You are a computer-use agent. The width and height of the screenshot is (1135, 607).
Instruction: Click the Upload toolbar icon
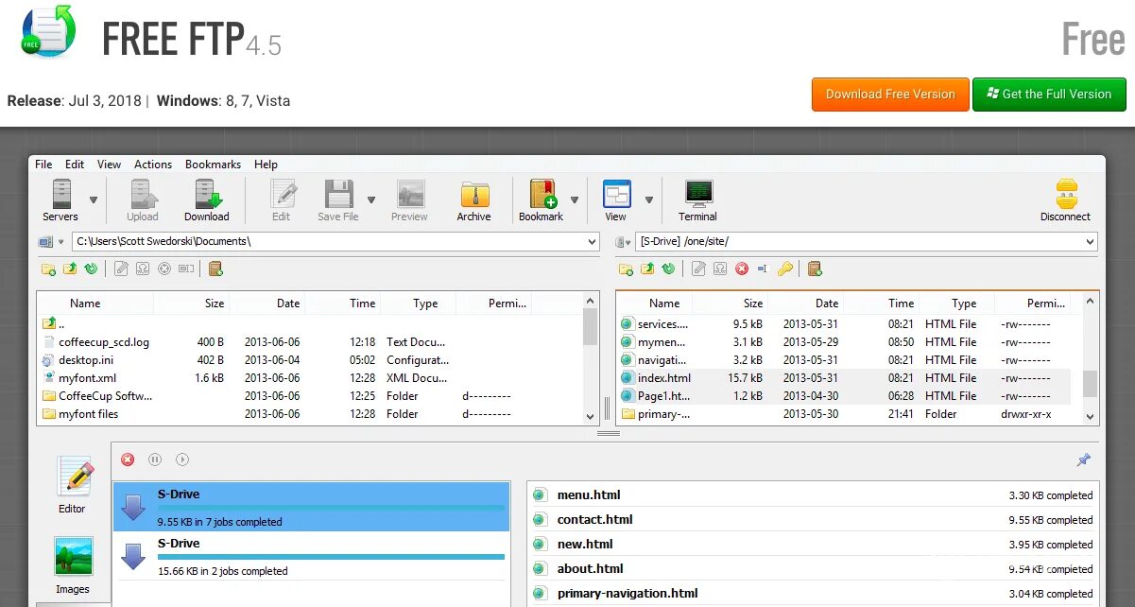tap(143, 194)
